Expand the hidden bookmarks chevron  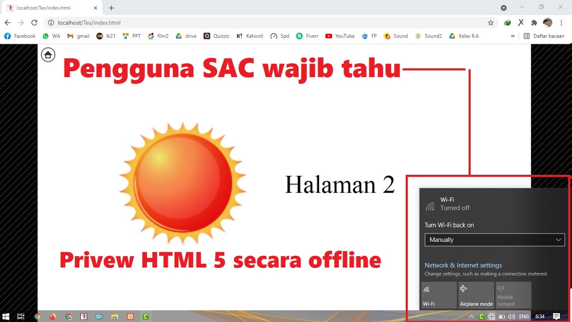513,36
